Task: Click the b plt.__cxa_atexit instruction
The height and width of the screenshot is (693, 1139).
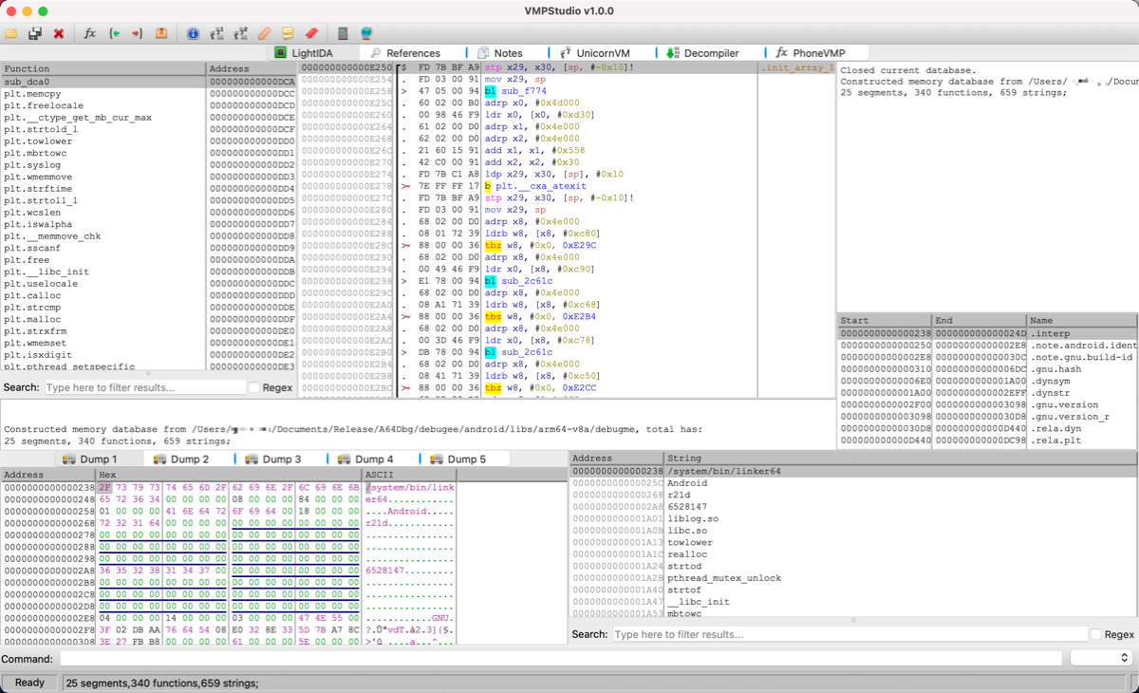Action: [535, 186]
